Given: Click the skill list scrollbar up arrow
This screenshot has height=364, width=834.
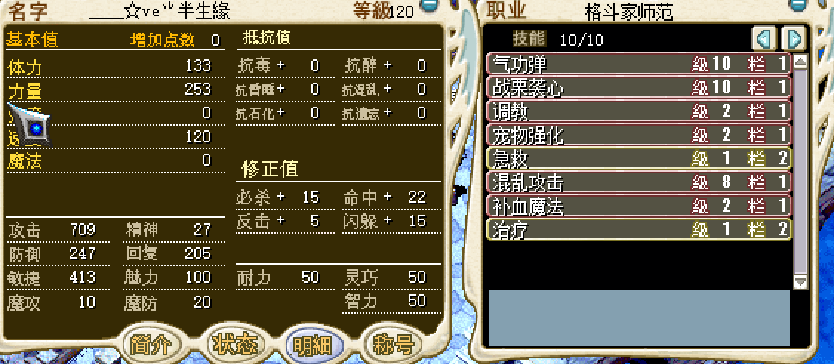Looking at the screenshot, I should coord(800,61).
